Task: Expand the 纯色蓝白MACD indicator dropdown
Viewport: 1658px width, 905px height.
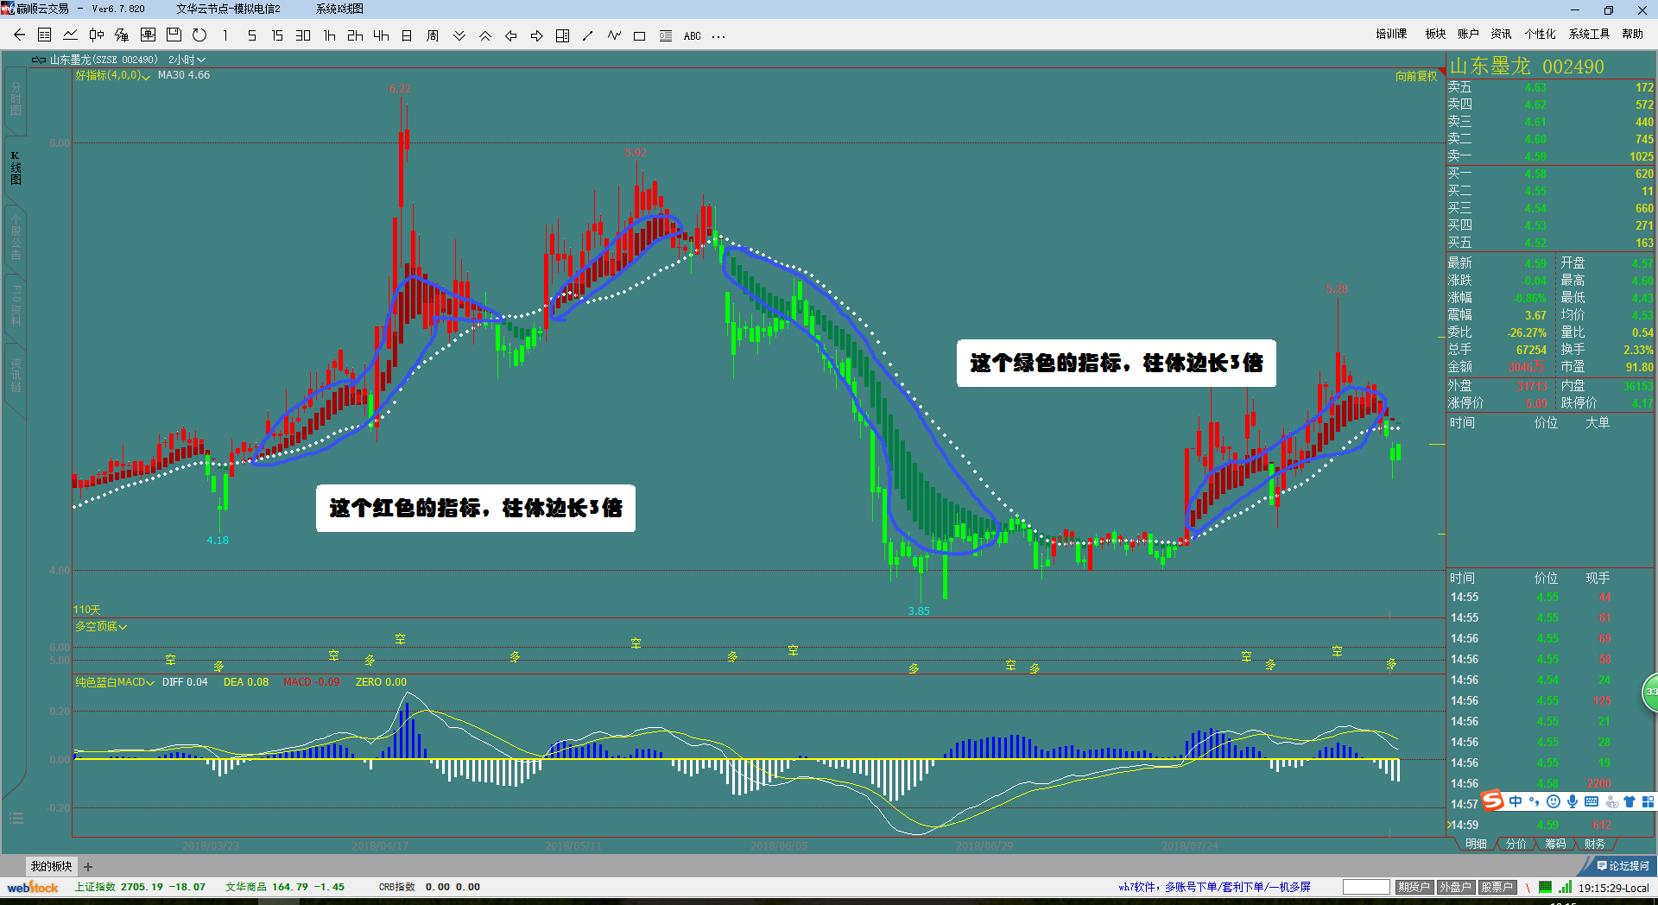Action: (x=114, y=682)
